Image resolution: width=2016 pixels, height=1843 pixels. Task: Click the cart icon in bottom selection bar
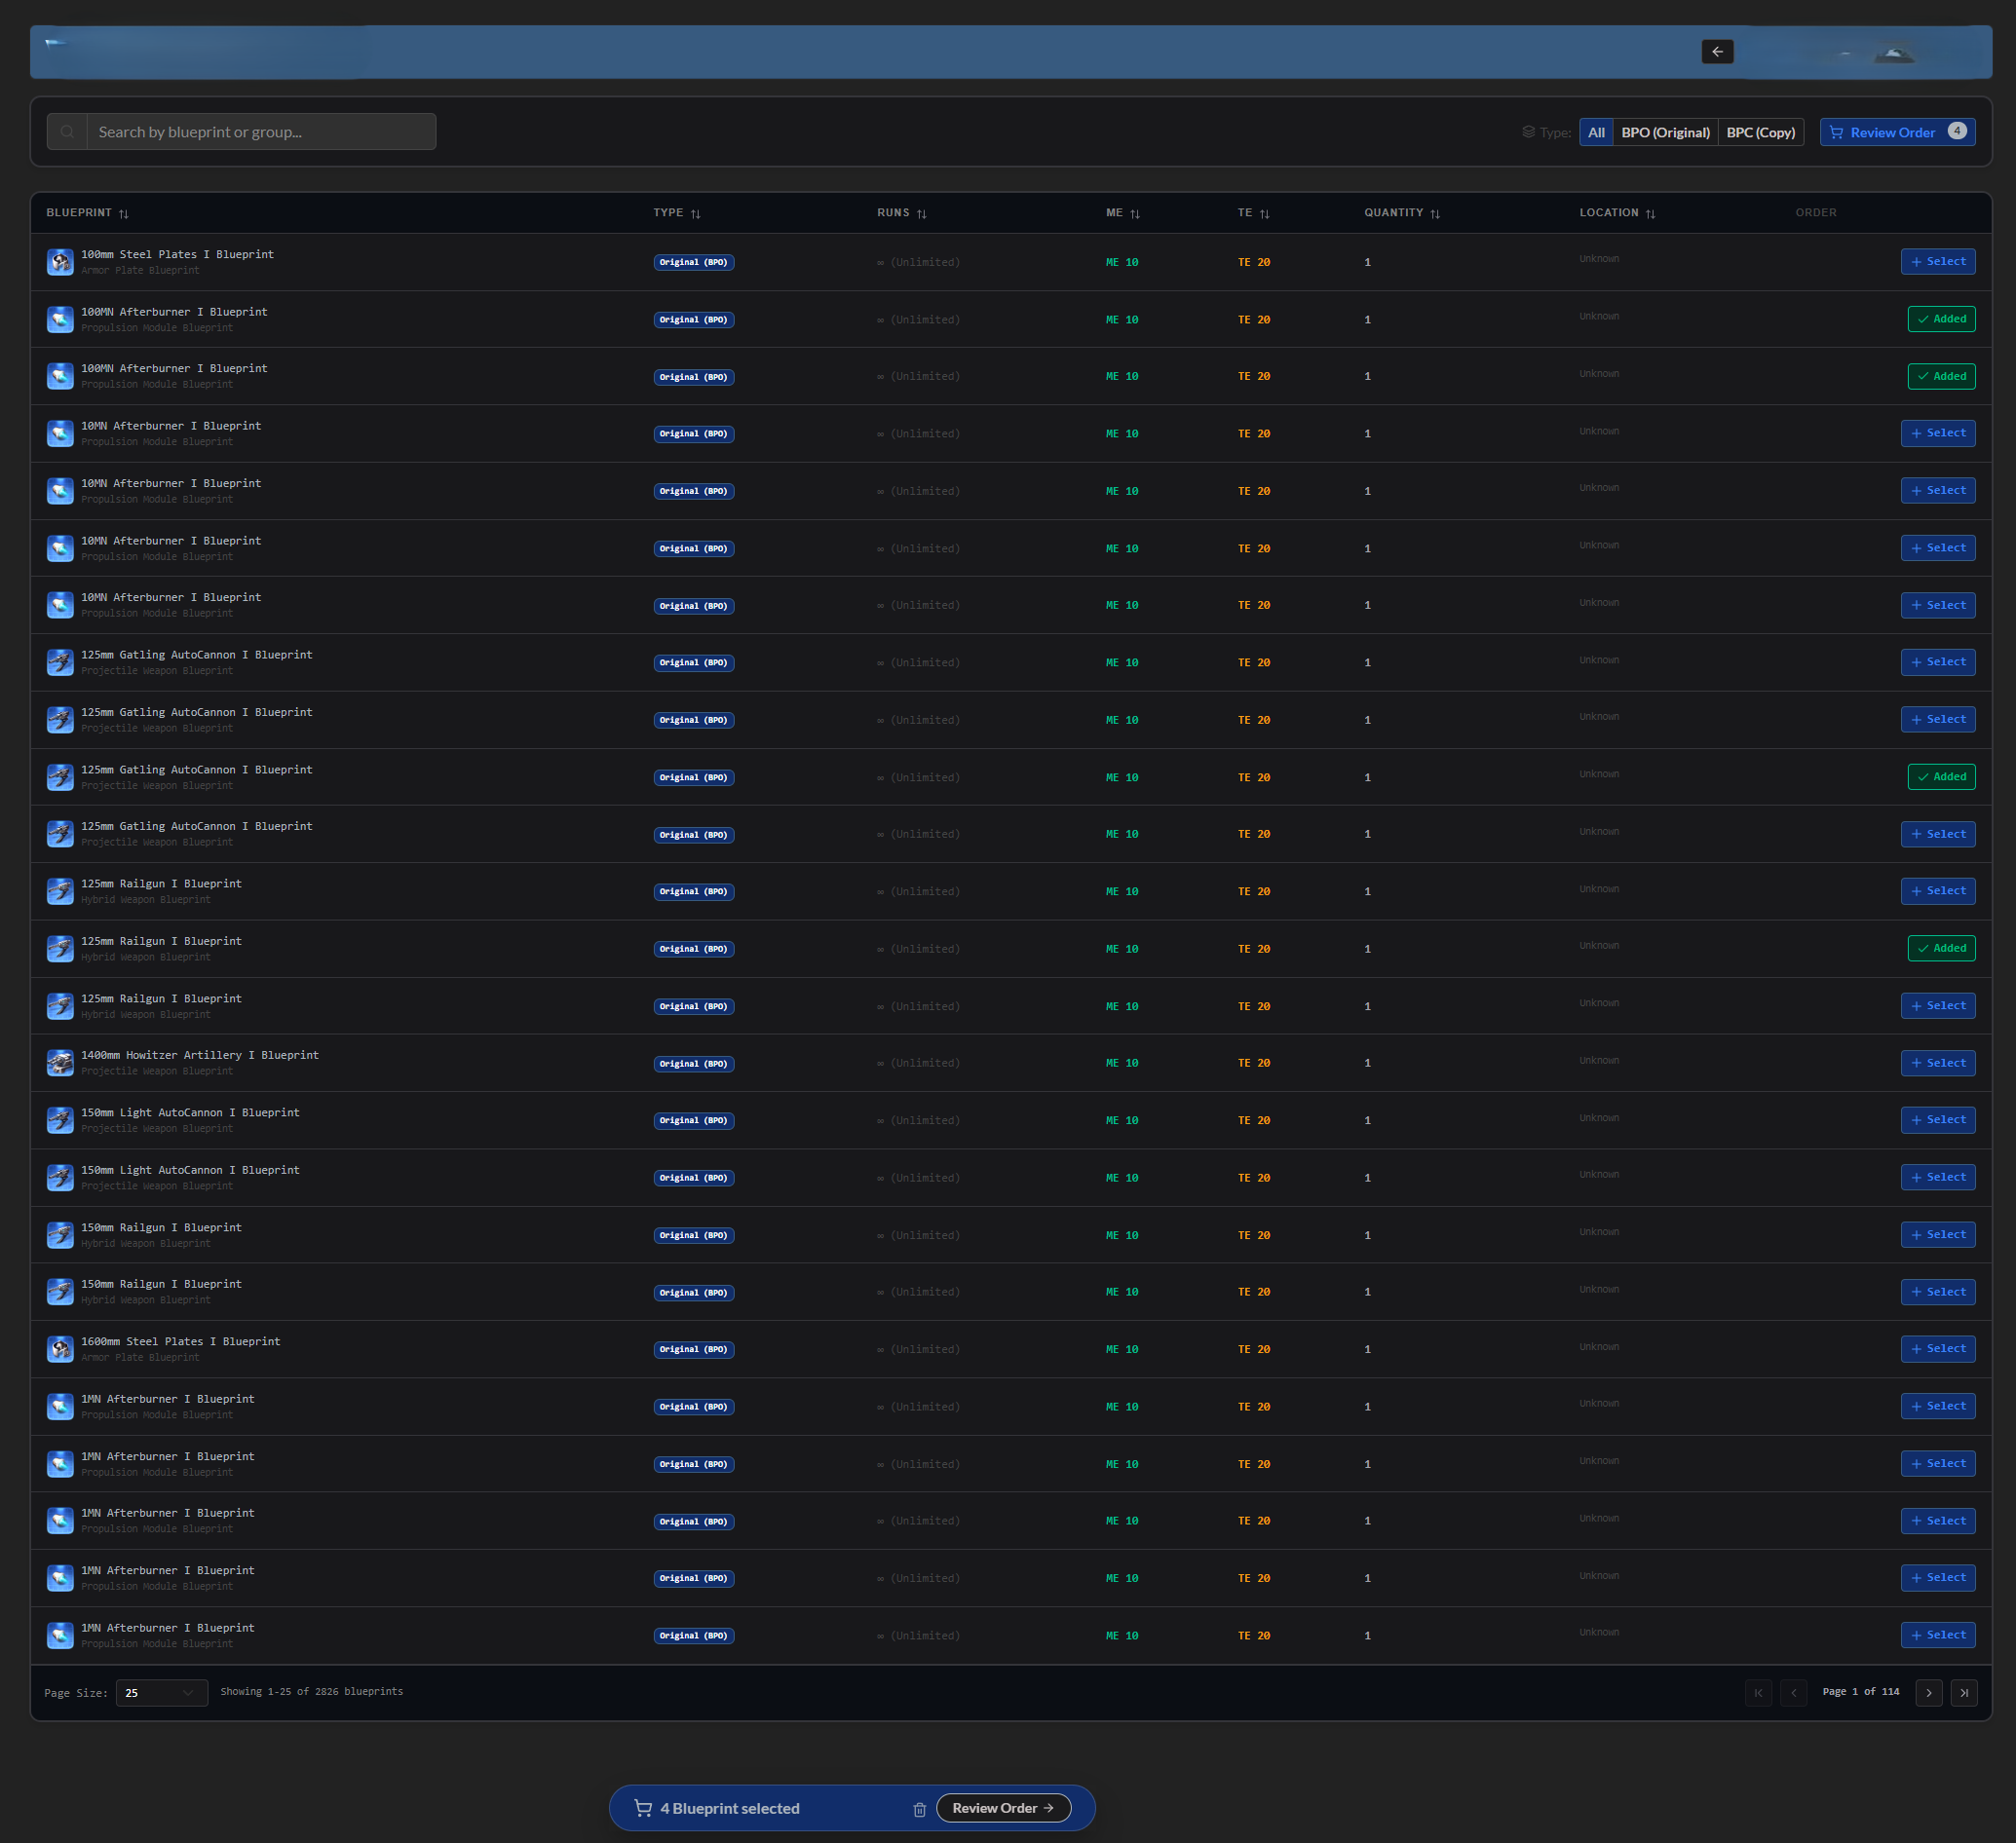pyautogui.click(x=643, y=1809)
